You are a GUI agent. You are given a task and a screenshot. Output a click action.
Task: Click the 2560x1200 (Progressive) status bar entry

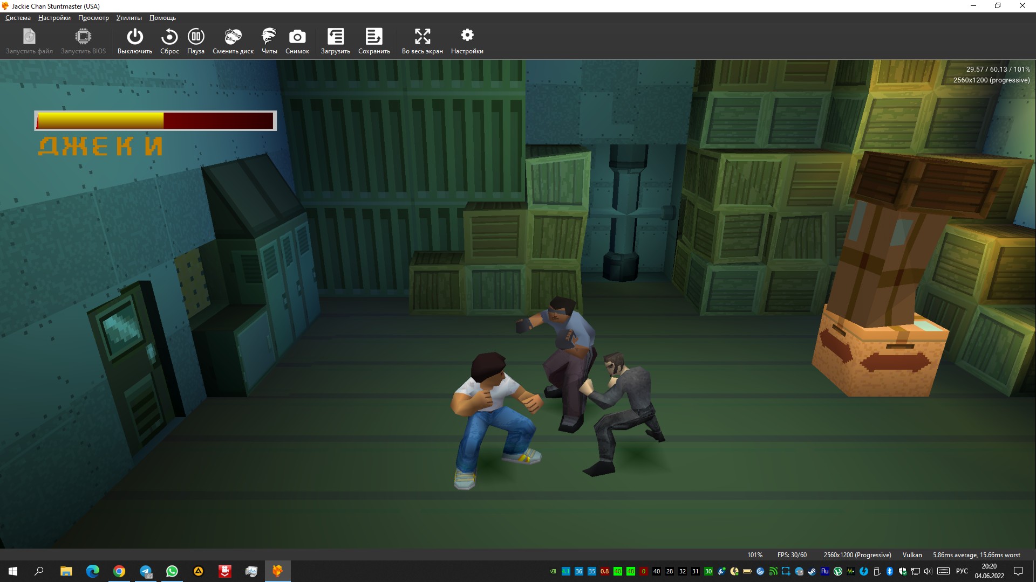point(857,555)
